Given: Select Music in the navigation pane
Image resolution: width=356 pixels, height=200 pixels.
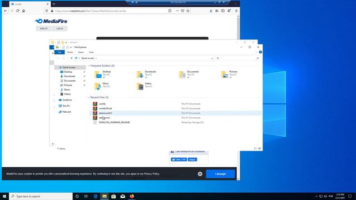Looking at the screenshot, I should [67, 89].
